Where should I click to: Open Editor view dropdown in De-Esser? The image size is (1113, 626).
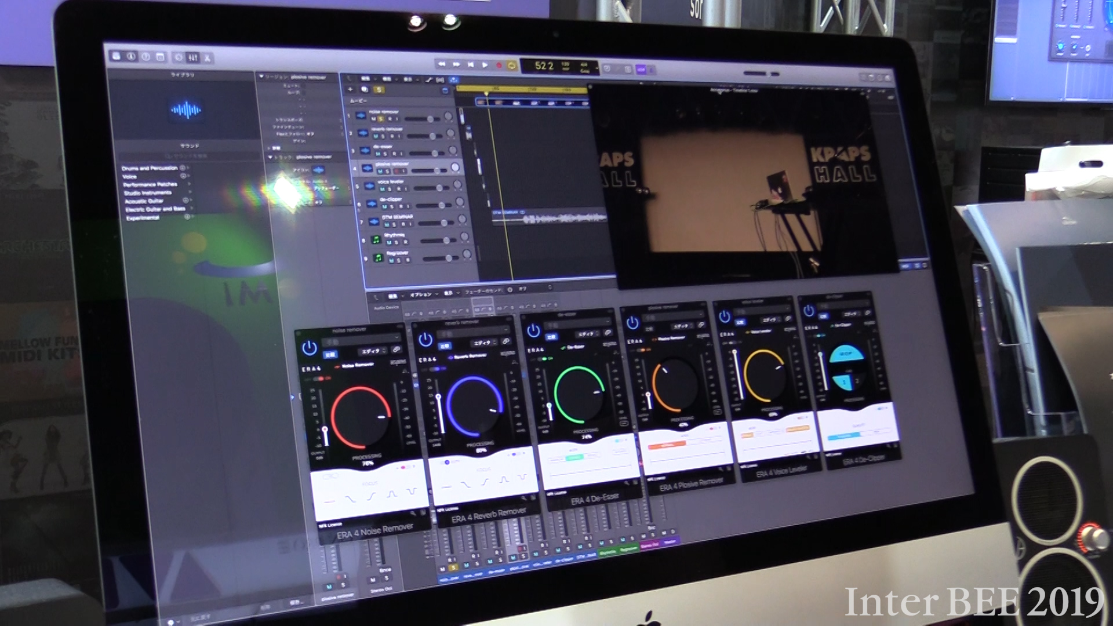(588, 334)
